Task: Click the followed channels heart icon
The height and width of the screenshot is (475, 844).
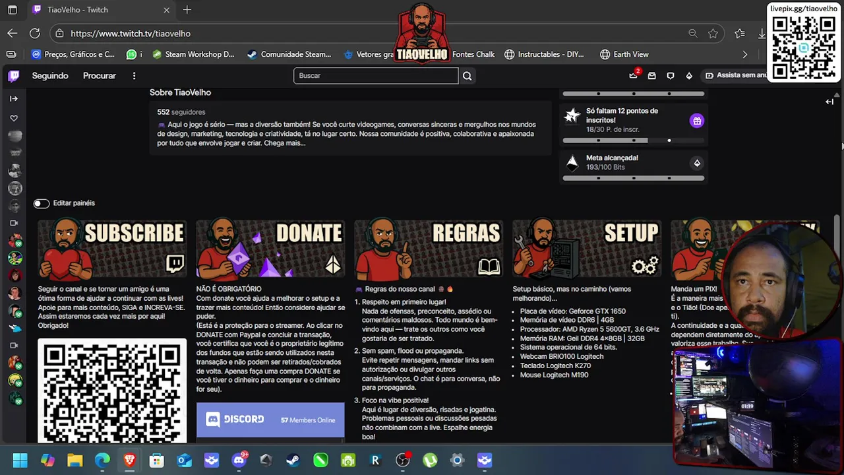Action: (13, 118)
